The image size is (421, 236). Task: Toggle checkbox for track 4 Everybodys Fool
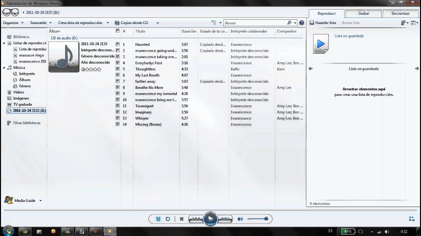[x=118, y=63]
